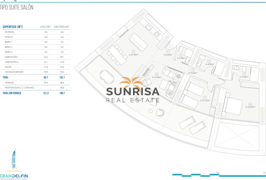Click the 'TOTAL CON TERRAZA' label
Screen dimensions: 266x180
point(12,93)
